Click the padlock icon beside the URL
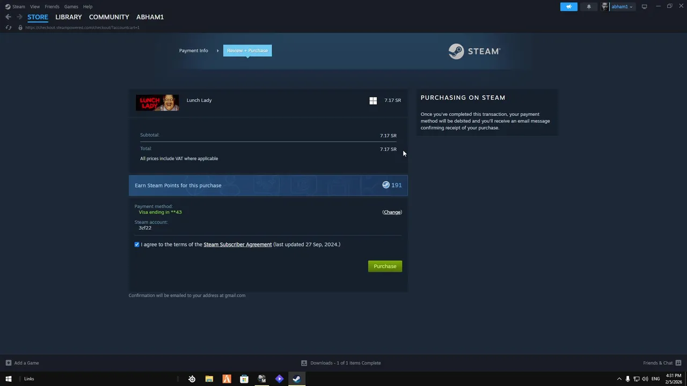Image resolution: width=687 pixels, height=386 pixels. tap(20, 27)
